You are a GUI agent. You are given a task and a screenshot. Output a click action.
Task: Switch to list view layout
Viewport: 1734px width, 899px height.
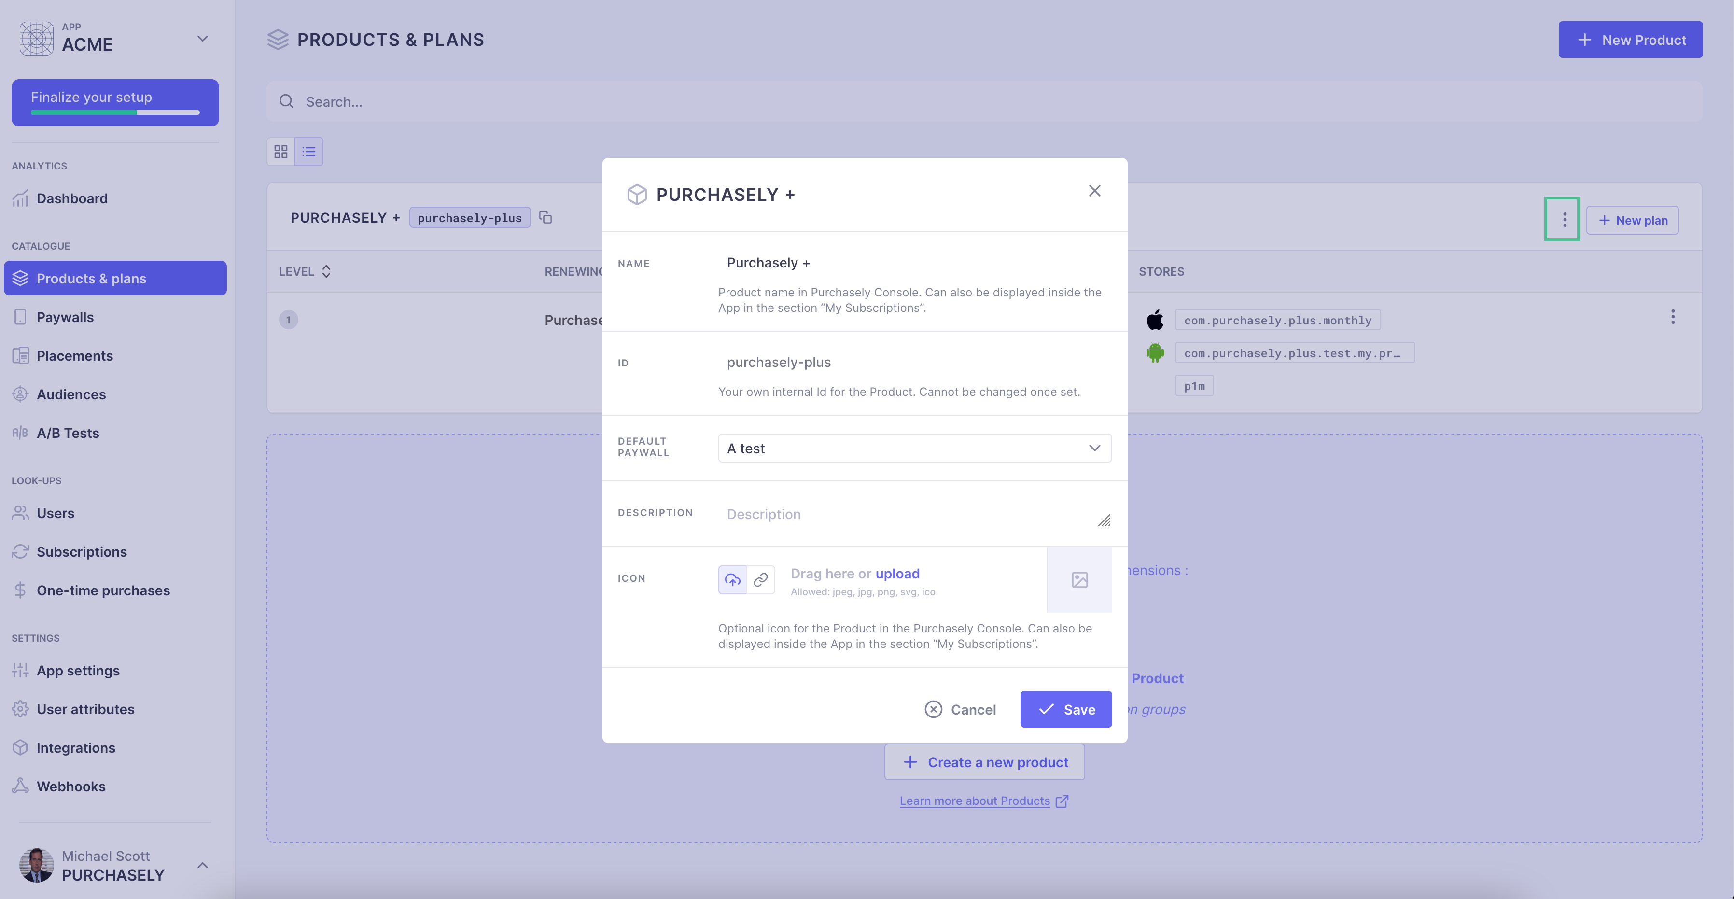coord(309,152)
